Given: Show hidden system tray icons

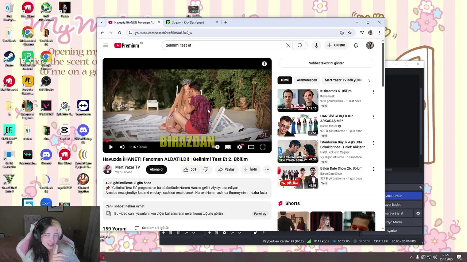Looking at the screenshot, I should tap(412, 257).
